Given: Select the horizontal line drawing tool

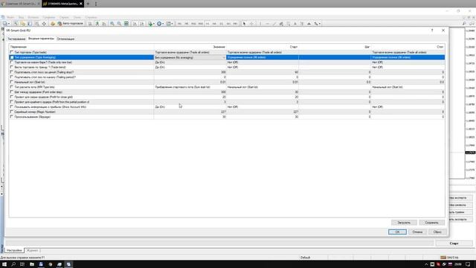Looking at the screenshot, I should coord(267,24).
